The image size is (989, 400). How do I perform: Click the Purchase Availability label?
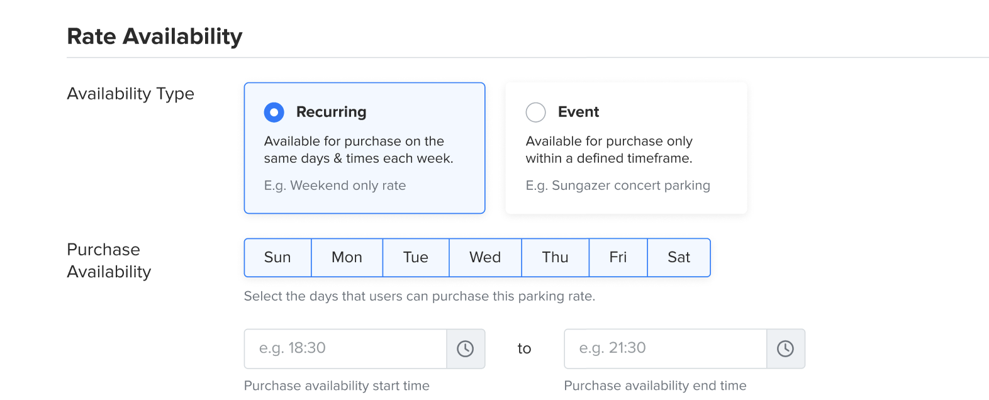(109, 260)
